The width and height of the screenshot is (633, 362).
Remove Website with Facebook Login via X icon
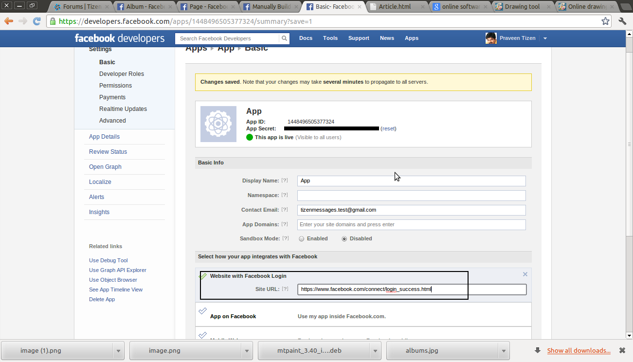(x=525, y=274)
